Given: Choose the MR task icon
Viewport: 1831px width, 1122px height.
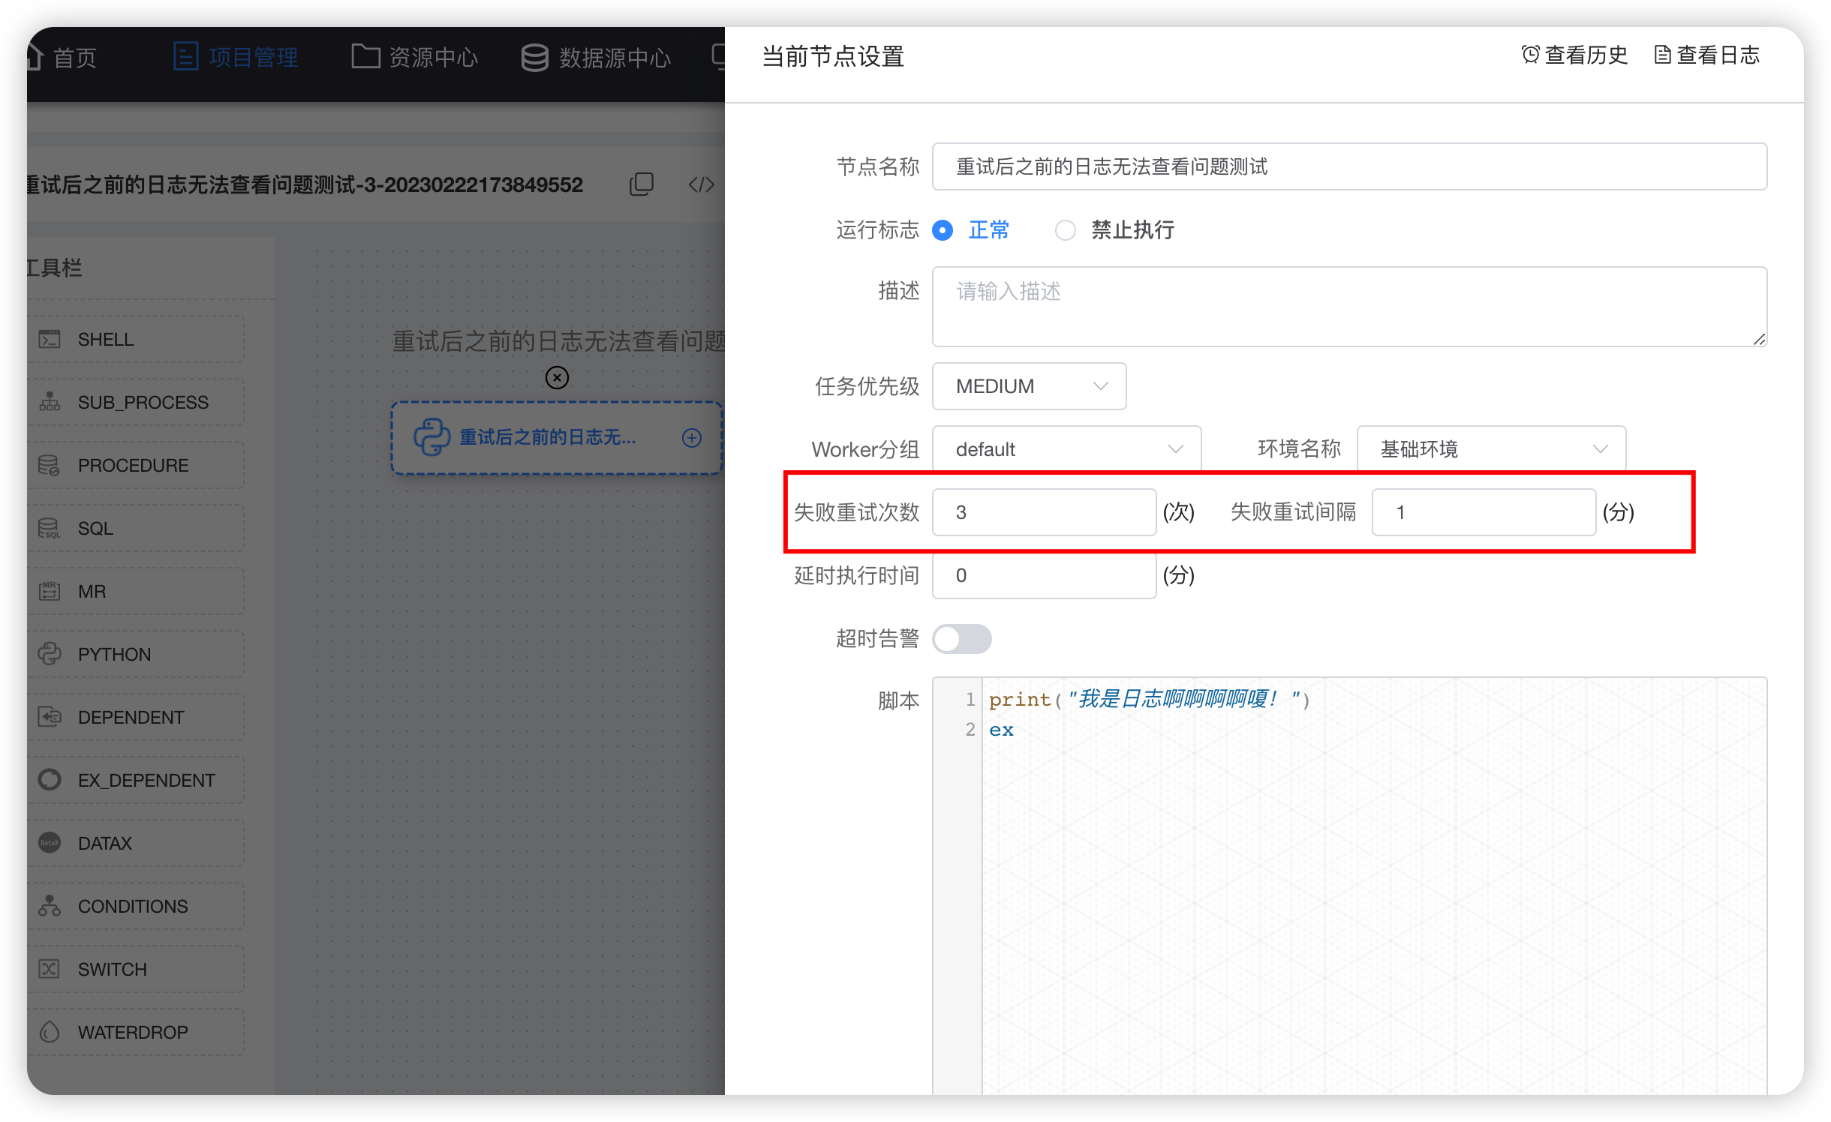Looking at the screenshot, I should tap(50, 591).
